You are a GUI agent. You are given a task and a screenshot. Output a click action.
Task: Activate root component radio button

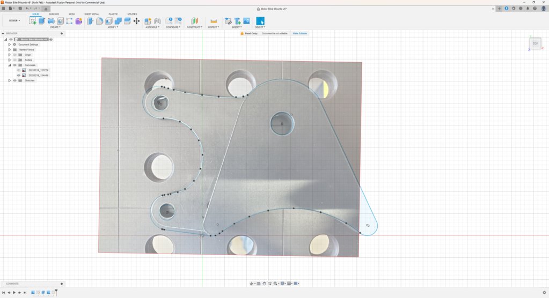pyautogui.click(x=51, y=40)
